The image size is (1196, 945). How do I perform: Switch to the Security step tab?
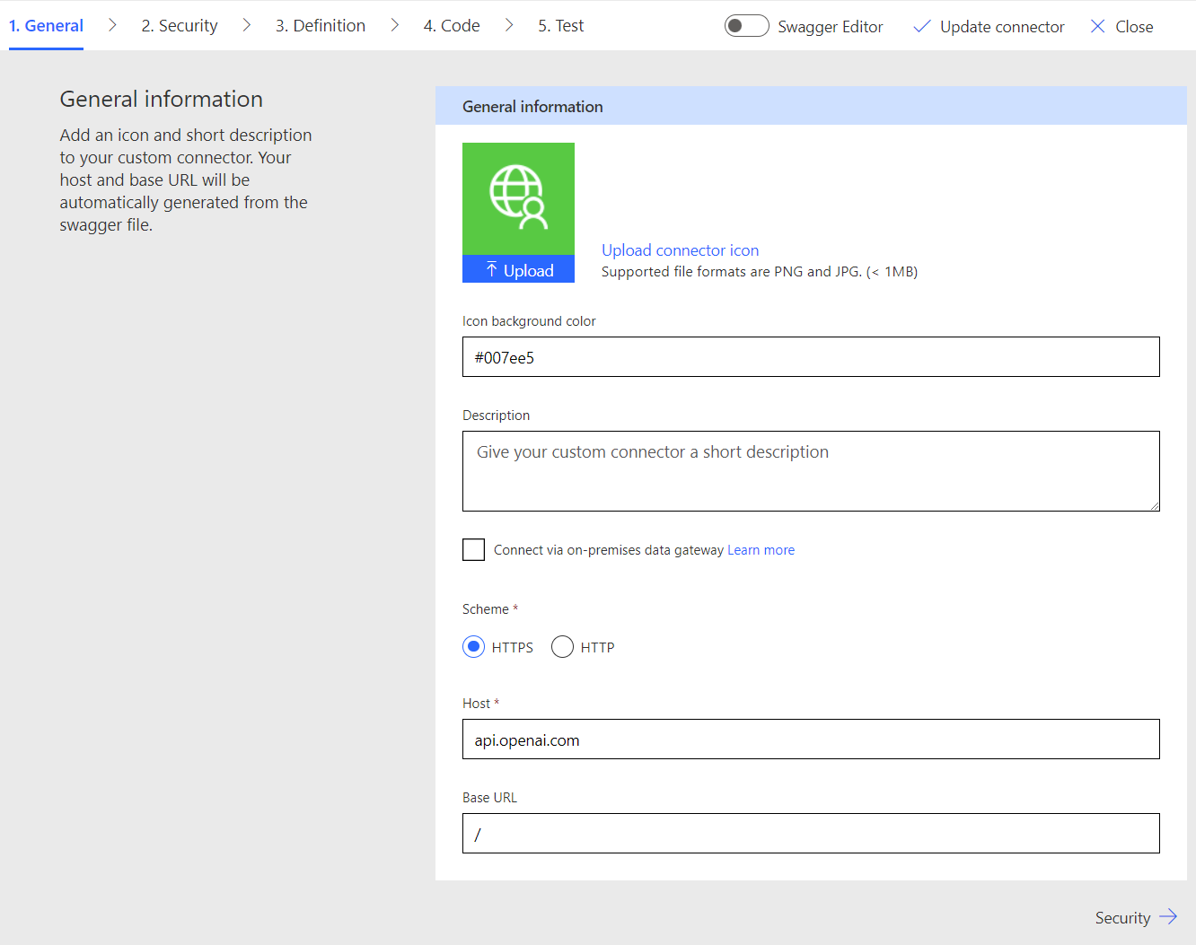point(180,26)
